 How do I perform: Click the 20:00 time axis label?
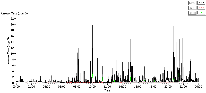pyautogui.click(x=168, y=87)
